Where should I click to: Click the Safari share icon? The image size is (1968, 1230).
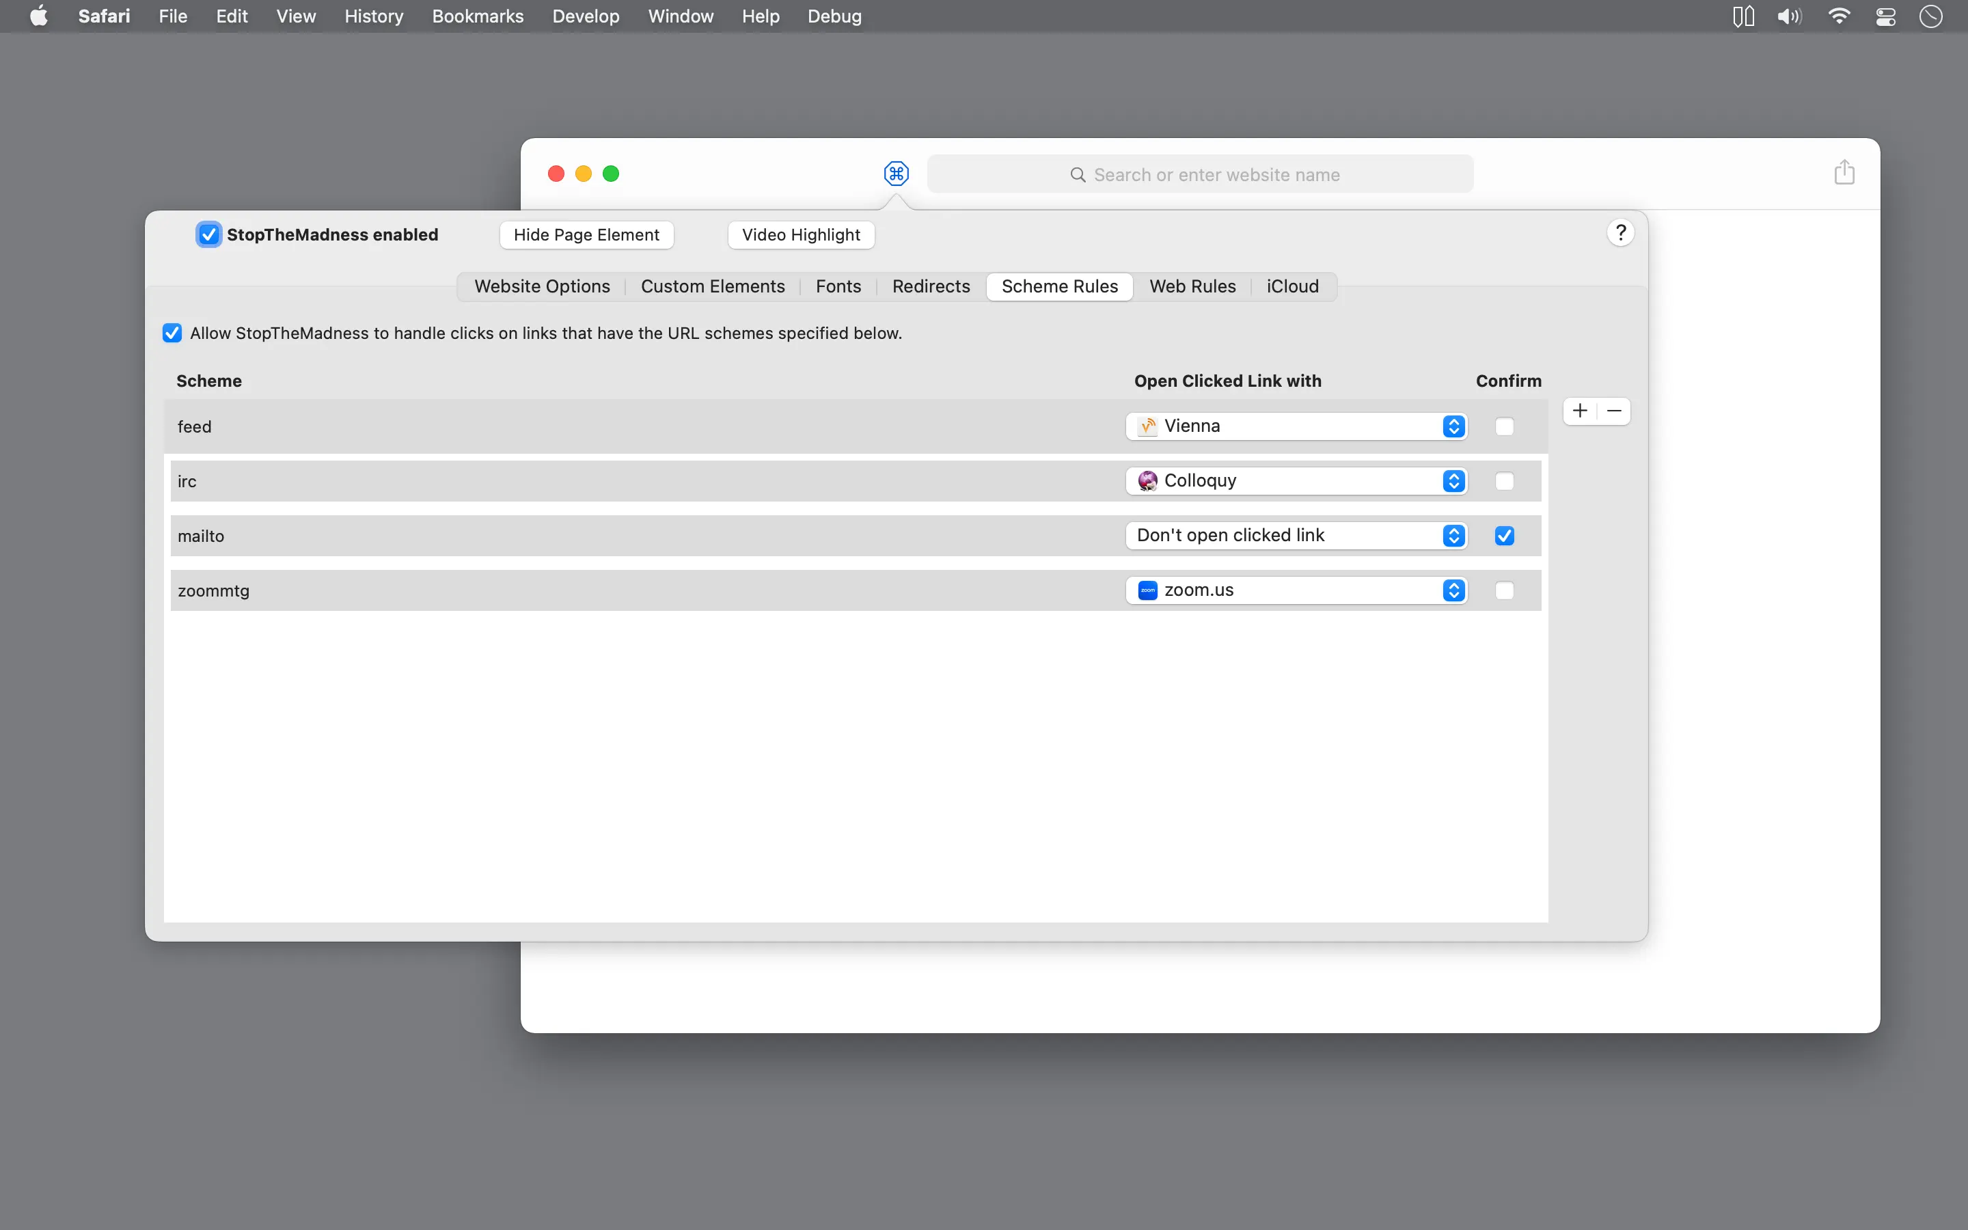click(x=1844, y=172)
